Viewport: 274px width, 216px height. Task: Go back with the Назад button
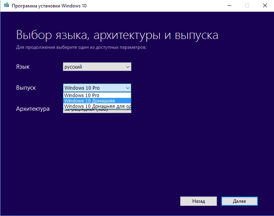pyautogui.click(x=199, y=201)
